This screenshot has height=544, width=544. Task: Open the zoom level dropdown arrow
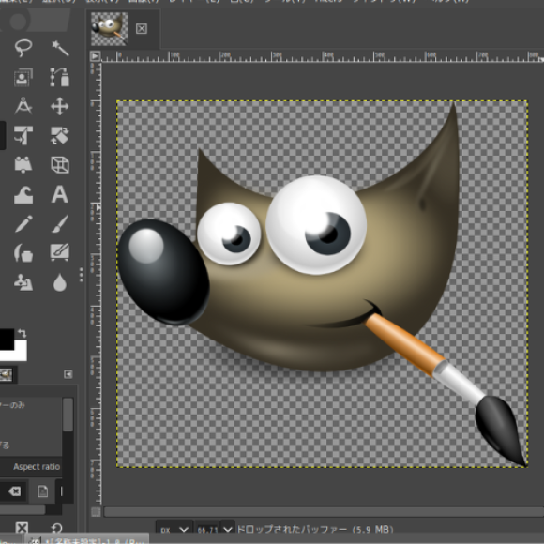point(228,529)
